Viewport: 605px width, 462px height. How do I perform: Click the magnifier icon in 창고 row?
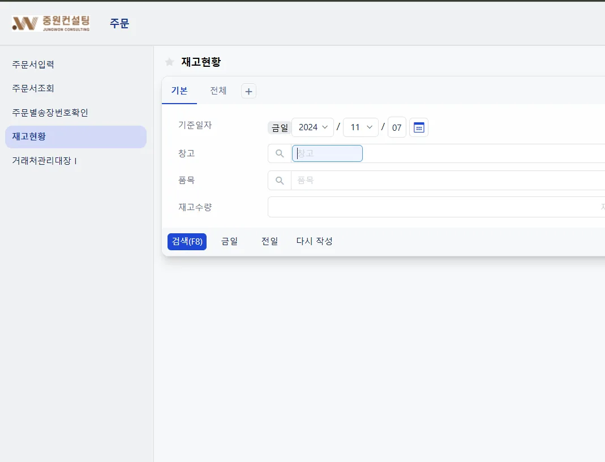click(x=280, y=153)
